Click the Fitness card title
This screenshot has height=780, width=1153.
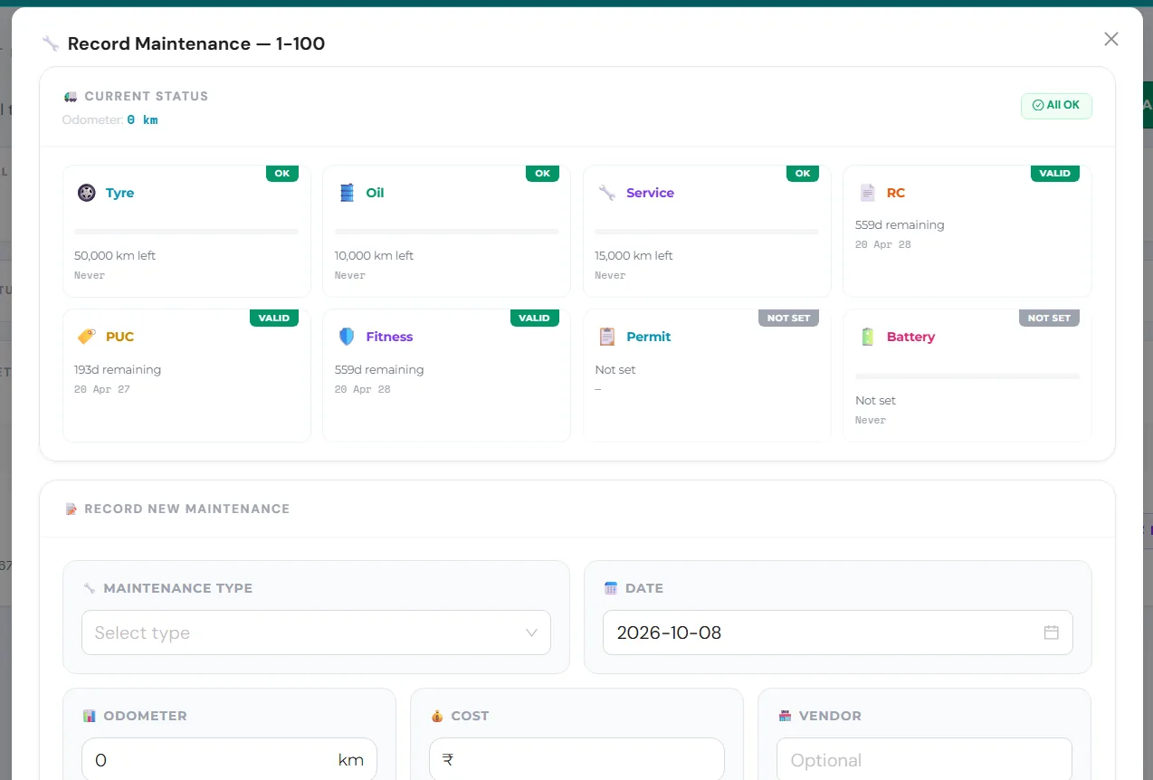click(389, 337)
